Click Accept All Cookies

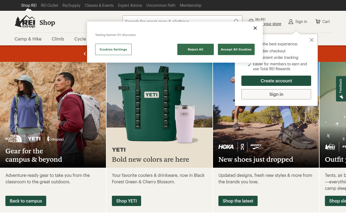(x=236, y=49)
